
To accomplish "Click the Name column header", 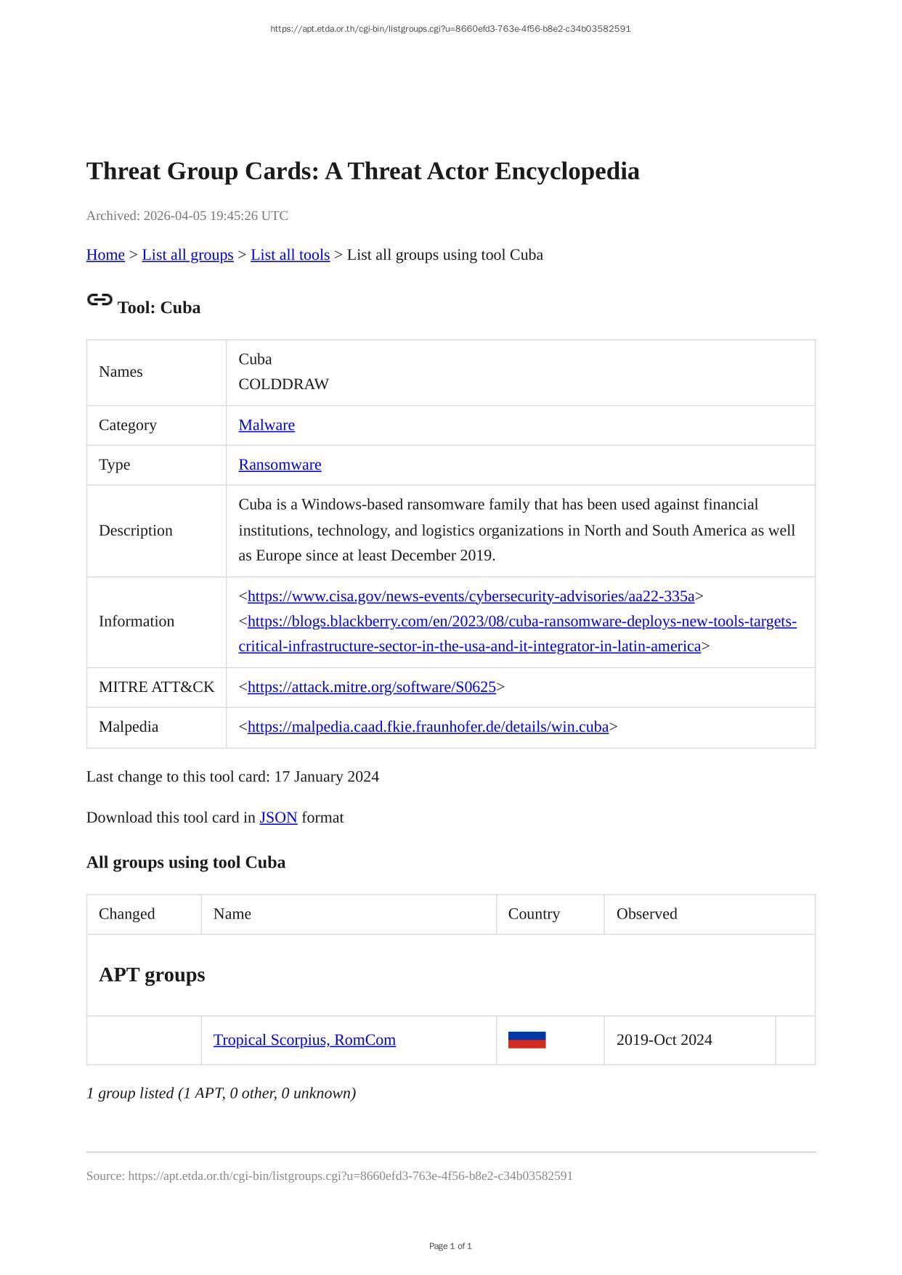I will pos(232,914).
